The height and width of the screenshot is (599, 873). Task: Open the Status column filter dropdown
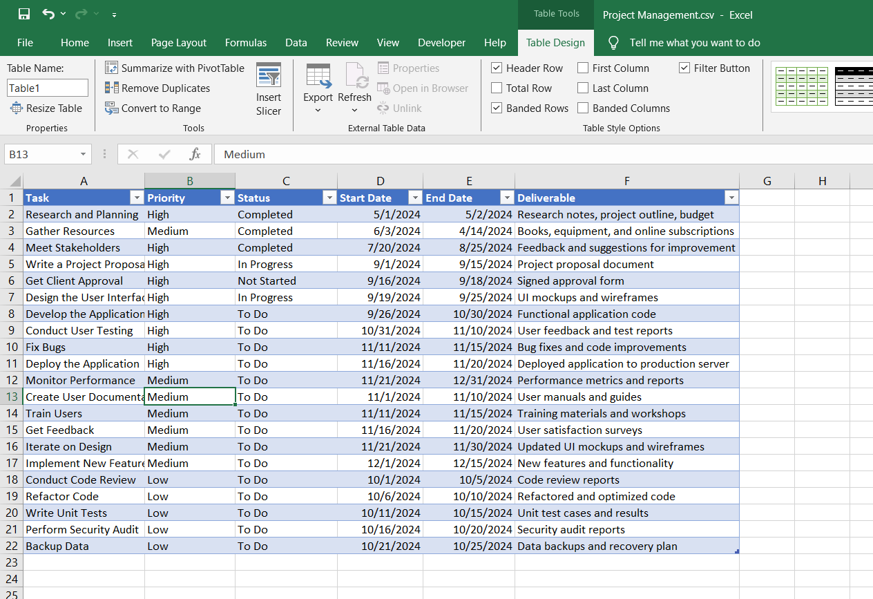coord(329,198)
